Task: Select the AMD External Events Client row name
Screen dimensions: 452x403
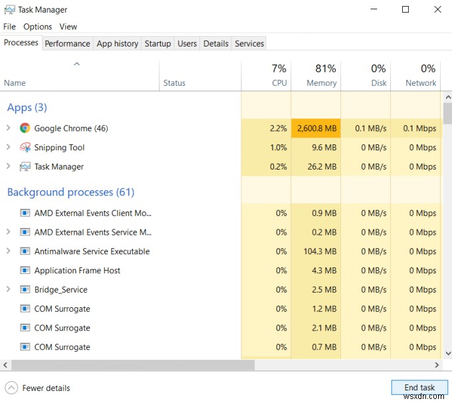Action: [93, 213]
